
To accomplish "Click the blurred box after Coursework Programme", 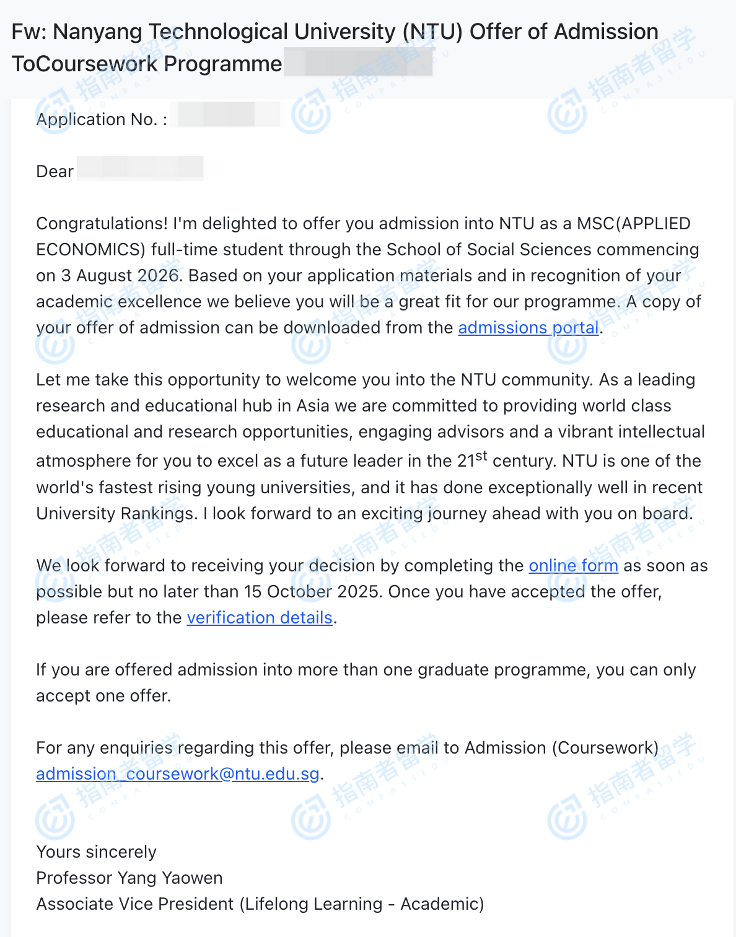I will (358, 64).
